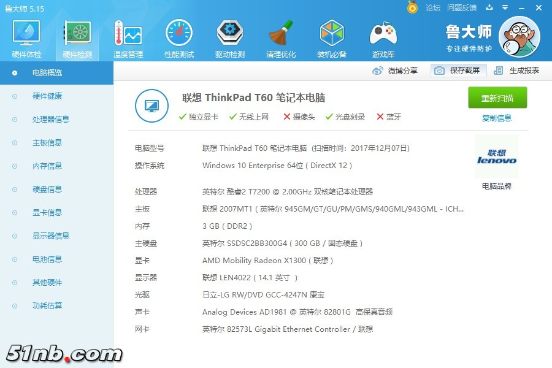Viewport: 552px width, 368px height.
Task: Go to 显卡信息 in the sidebar
Action: [x=47, y=213]
